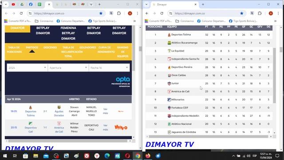Show more bookmarks in left window
The height and width of the screenshot is (160, 284).
click(x=134, y=21)
